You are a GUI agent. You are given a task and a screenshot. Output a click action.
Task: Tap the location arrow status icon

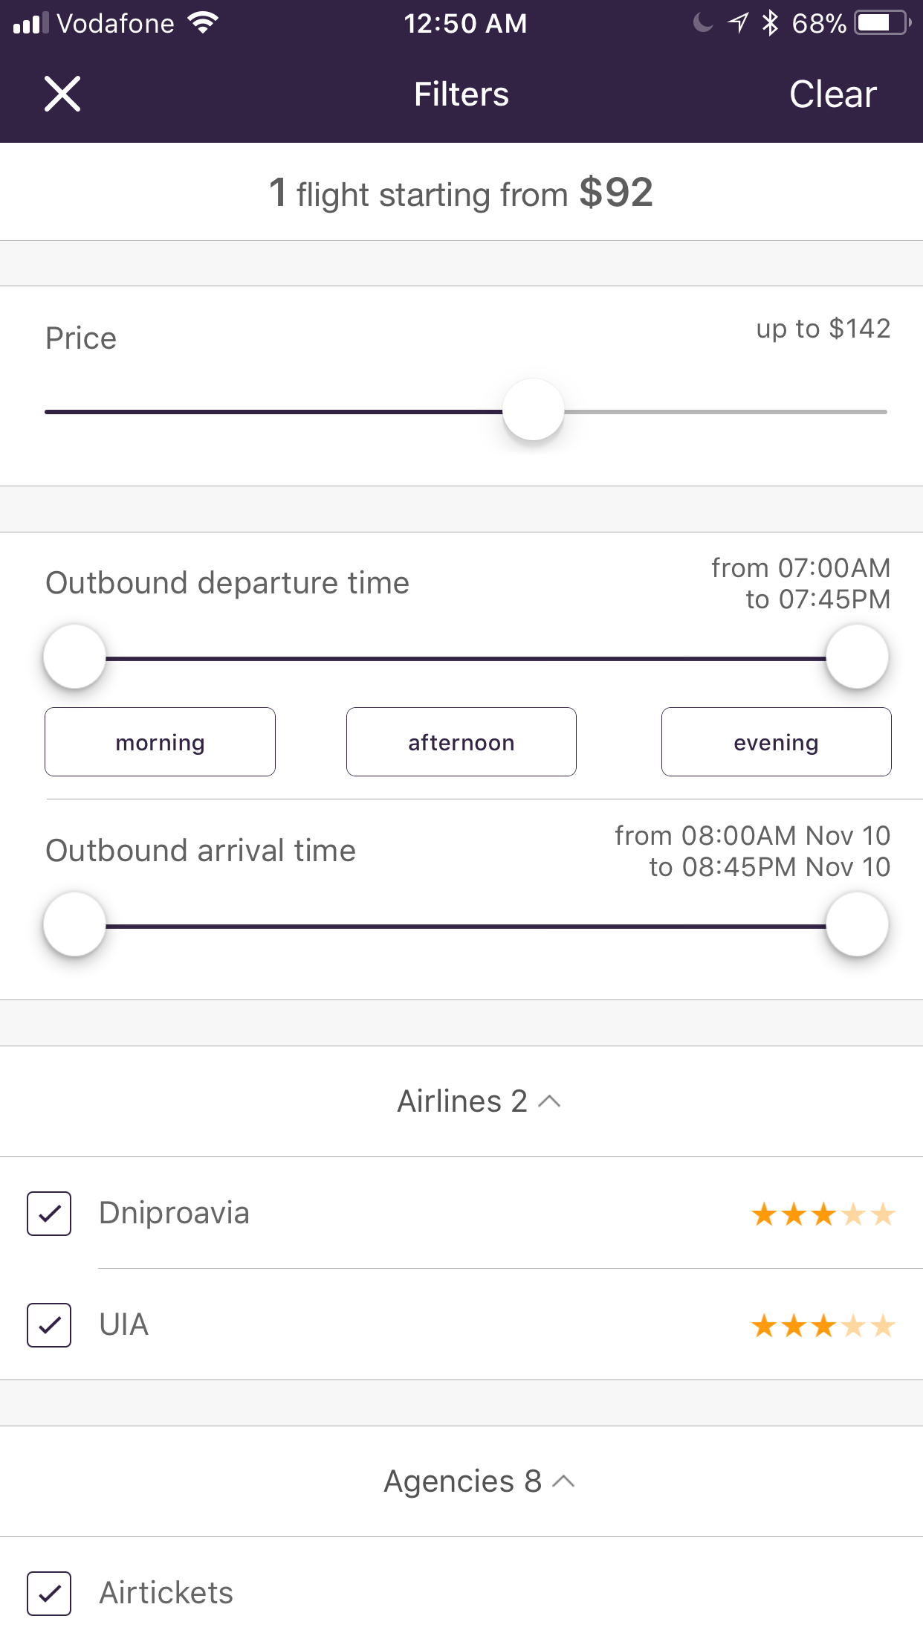pyautogui.click(x=737, y=23)
